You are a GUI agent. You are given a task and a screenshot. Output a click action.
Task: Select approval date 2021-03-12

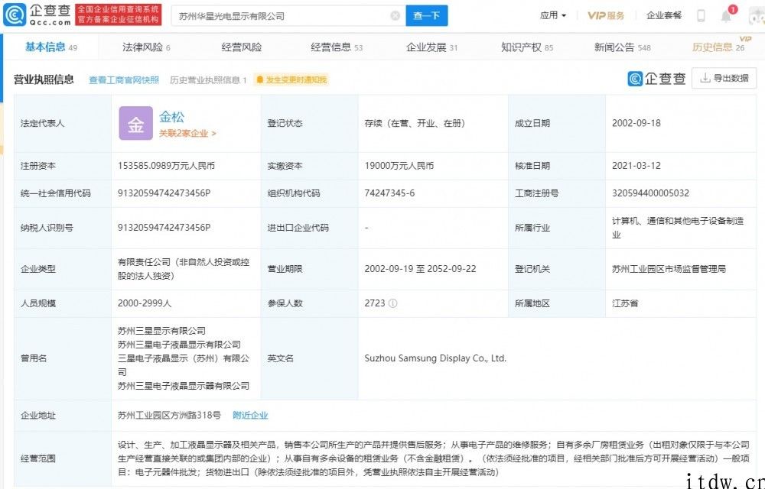tap(636, 166)
